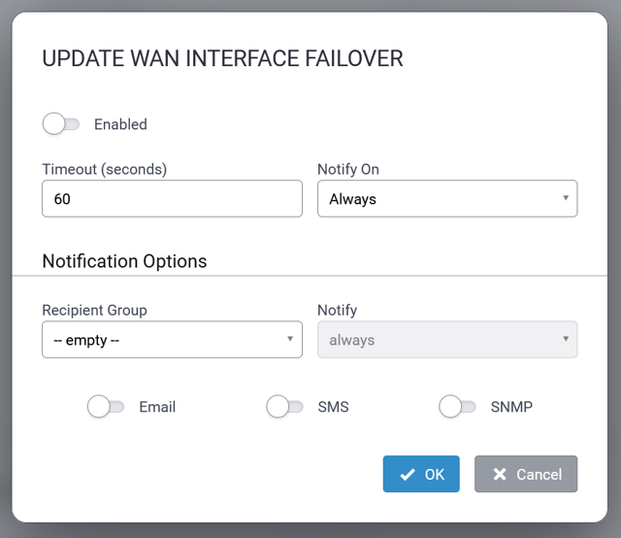621x538 pixels.
Task: Click the Notification Options section heading
Action: 124,261
